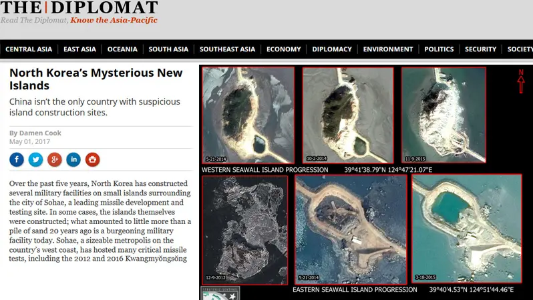533x300 pixels.
Task: Navigate to the South Asia section
Action: [x=168, y=49]
